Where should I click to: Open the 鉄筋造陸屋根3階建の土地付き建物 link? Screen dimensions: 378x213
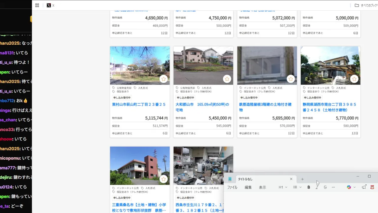coord(265,107)
